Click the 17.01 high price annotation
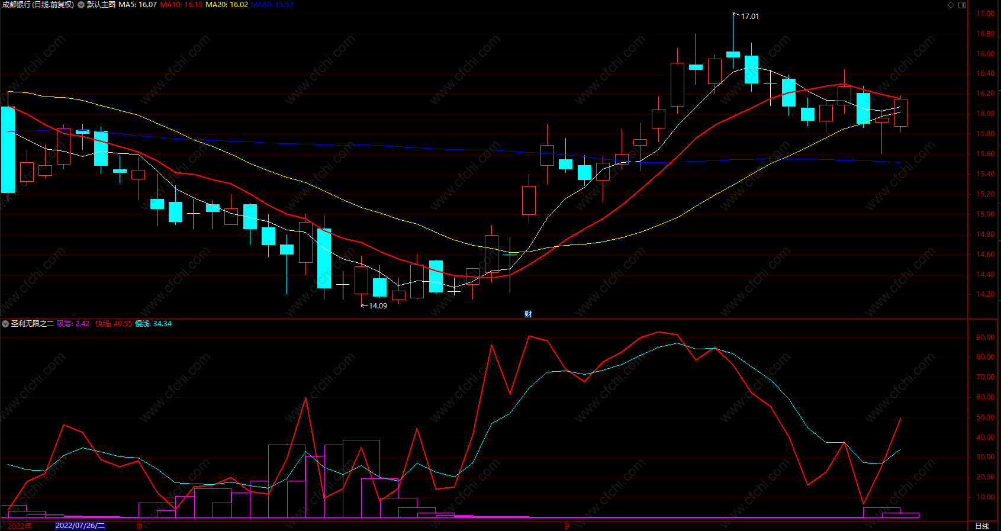 (750, 17)
